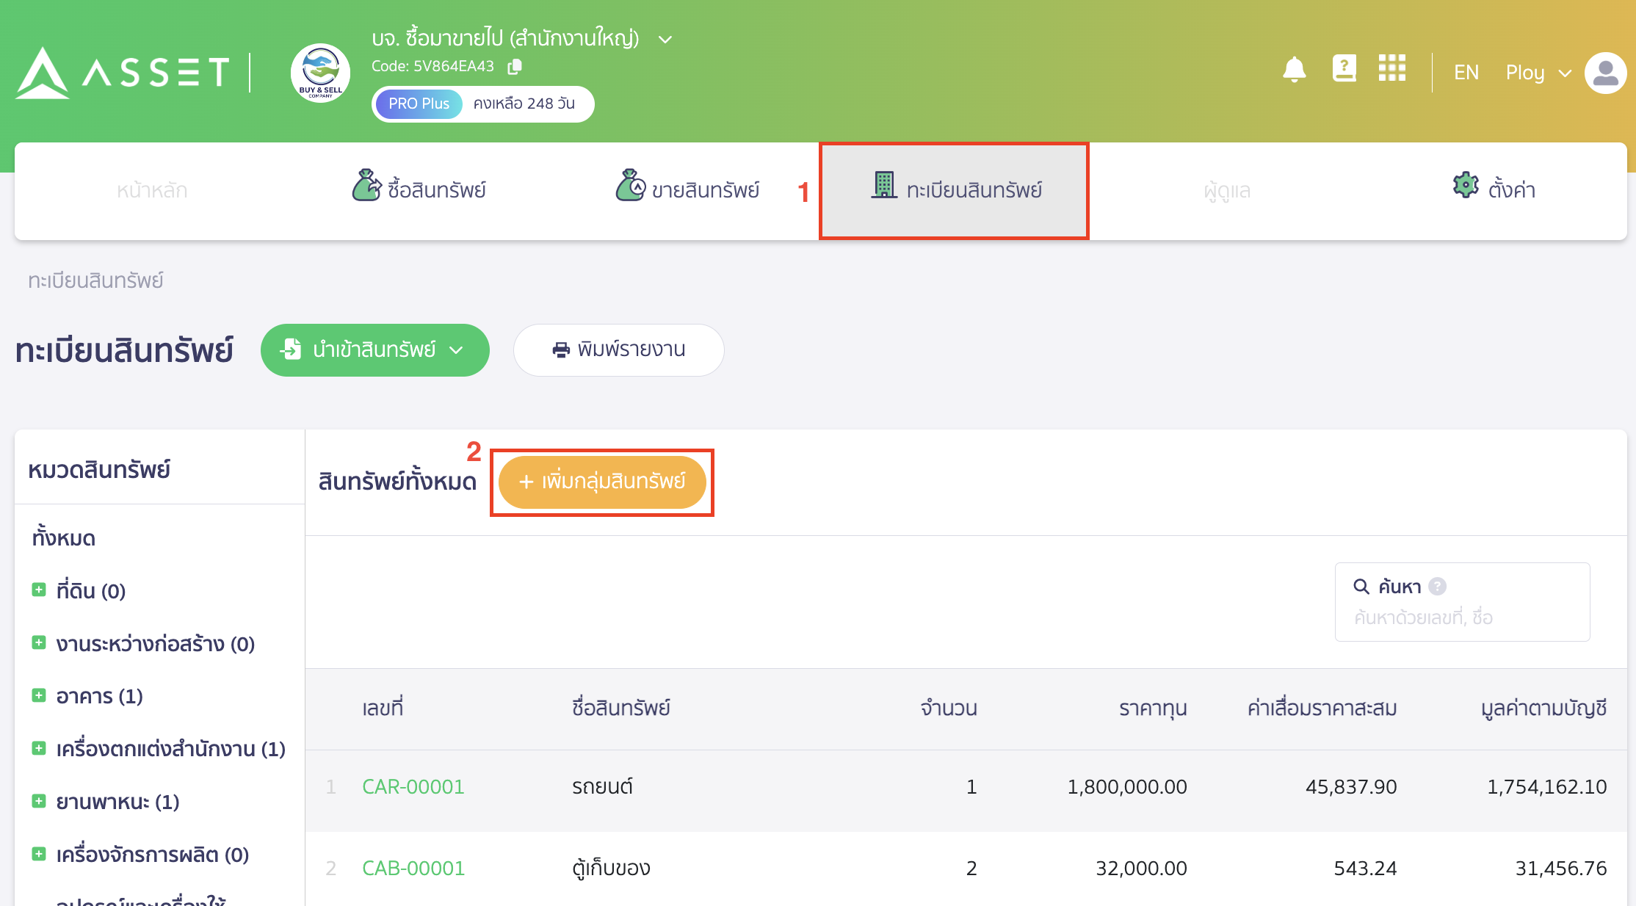Copy company code with copy icon
Image resolution: width=1636 pixels, height=906 pixels.
click(515, 66)
